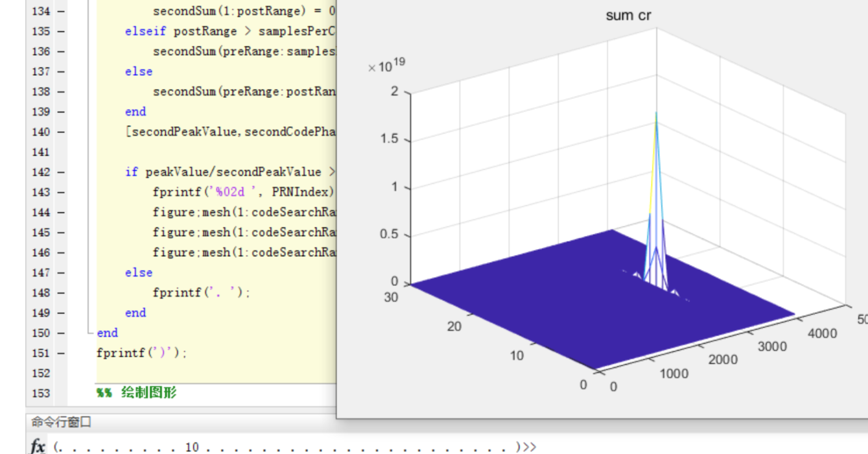
Task: Place cursor in "secondSum(1:postRange) = 0" code
Action: tap(244, 11)
